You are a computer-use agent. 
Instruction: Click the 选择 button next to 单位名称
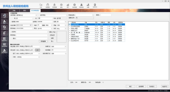[x=37, y=50]
